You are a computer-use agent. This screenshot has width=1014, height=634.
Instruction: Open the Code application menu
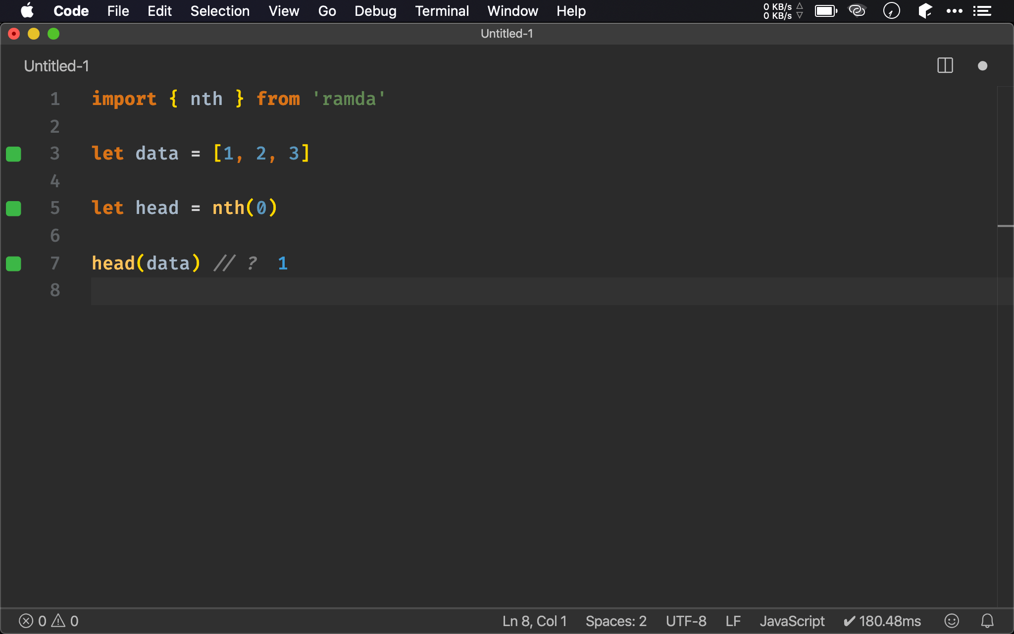(71, 11)
